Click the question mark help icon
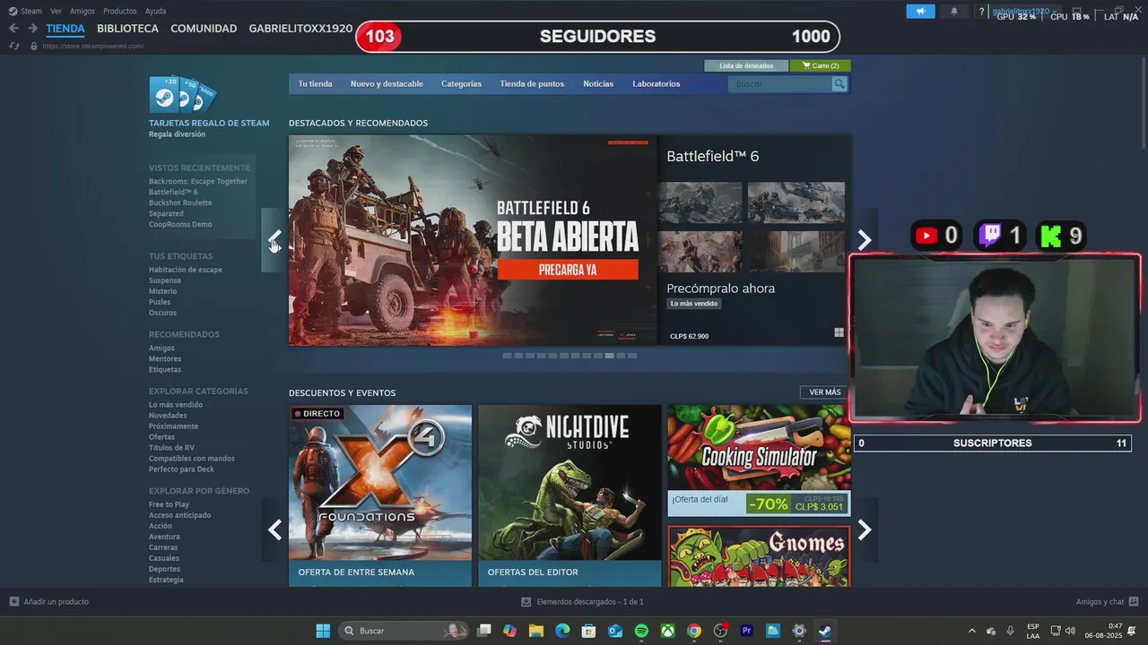The height and width of the screenshot is (645, 1148). pyautogui.click(x=981, y=12)
